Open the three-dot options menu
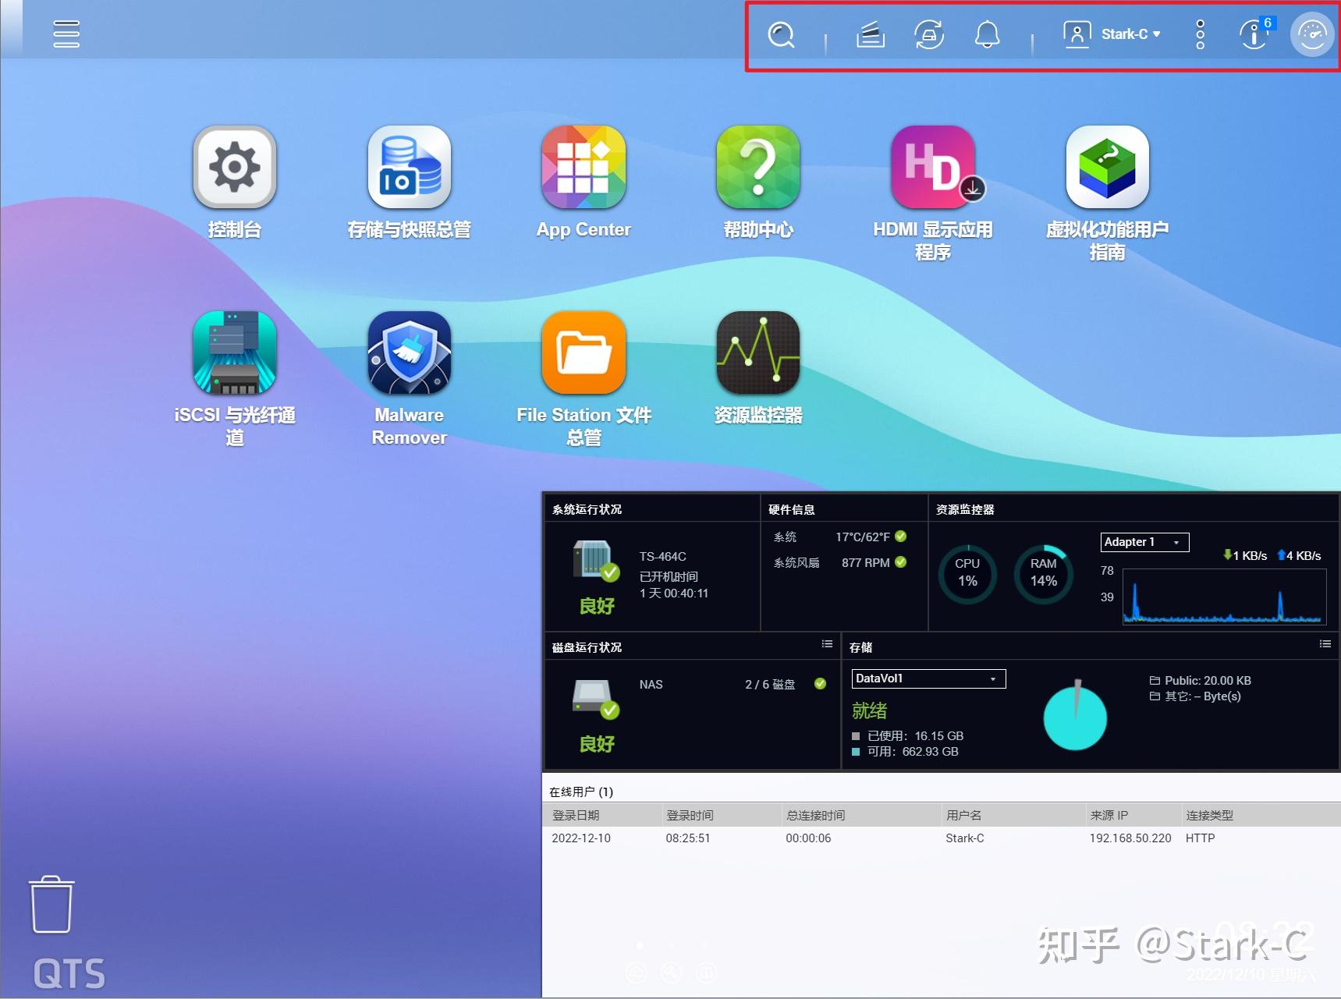1341x999 pixels. [x=1200, y=34]
